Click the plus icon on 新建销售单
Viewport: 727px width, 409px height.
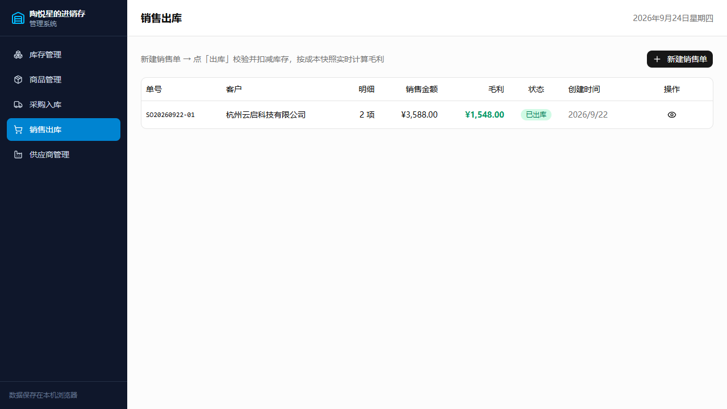(x=657, y=59)
